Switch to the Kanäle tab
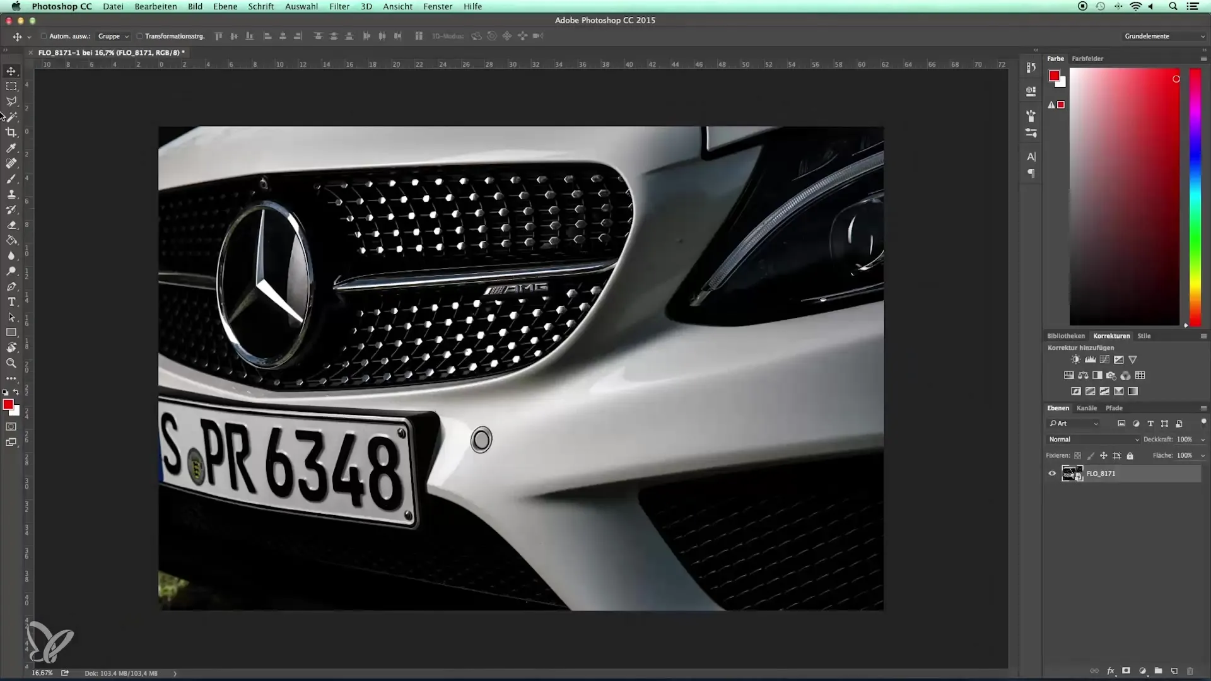The width and height of the screenshot is (1211, 681). (x=1087, y=408)
